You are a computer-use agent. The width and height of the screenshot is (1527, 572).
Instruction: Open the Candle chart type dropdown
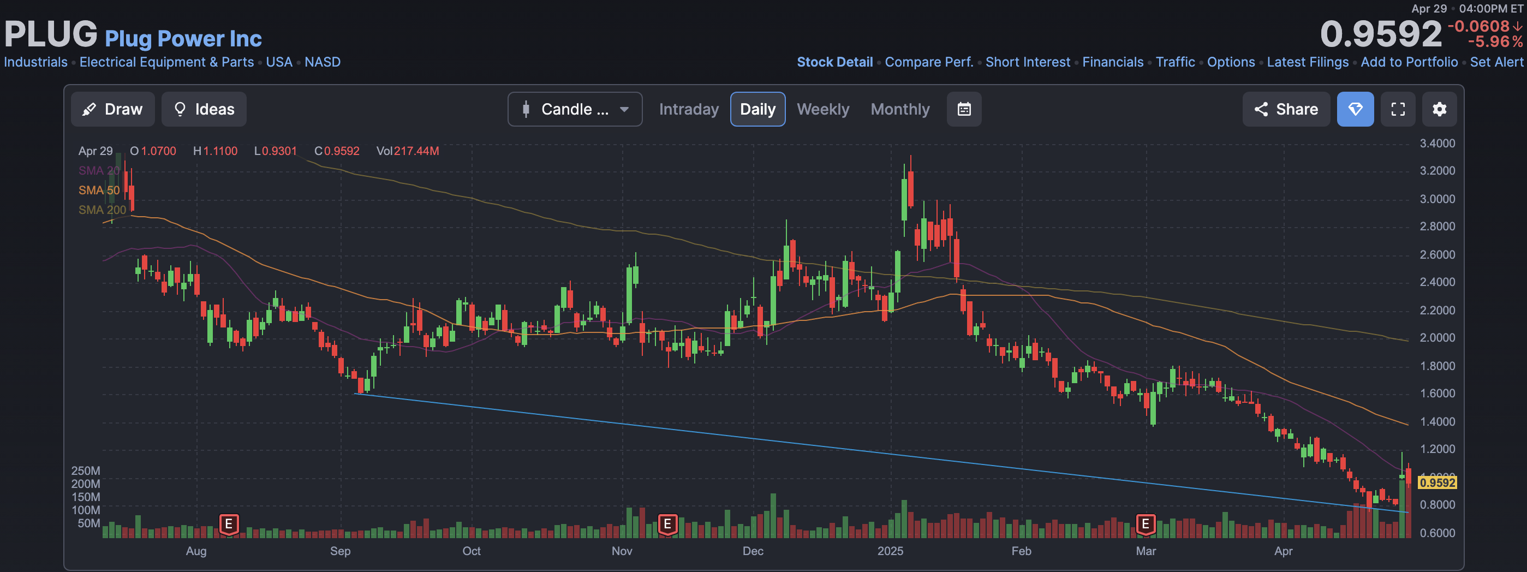[575, 109]
